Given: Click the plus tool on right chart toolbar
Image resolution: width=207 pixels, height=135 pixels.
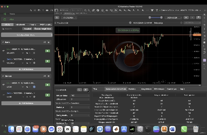Looking at the screenshot, I should click(204, 25).
